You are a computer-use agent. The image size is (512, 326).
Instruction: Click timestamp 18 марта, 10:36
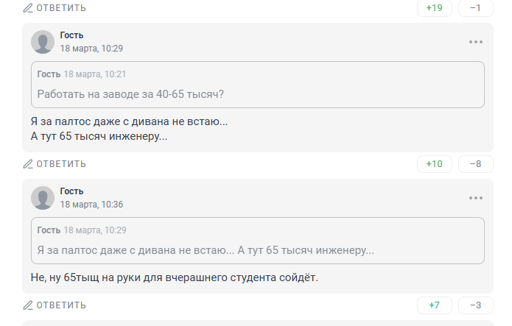[91, 205]
